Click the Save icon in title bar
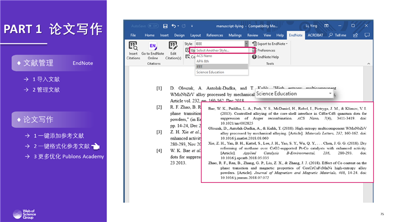 (x=165, y=26)
